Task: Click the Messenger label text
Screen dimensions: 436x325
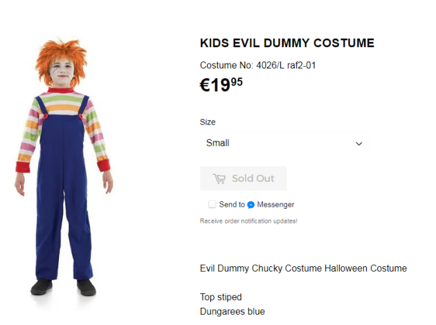Action: pyautogui.click(x=275, y=205)
